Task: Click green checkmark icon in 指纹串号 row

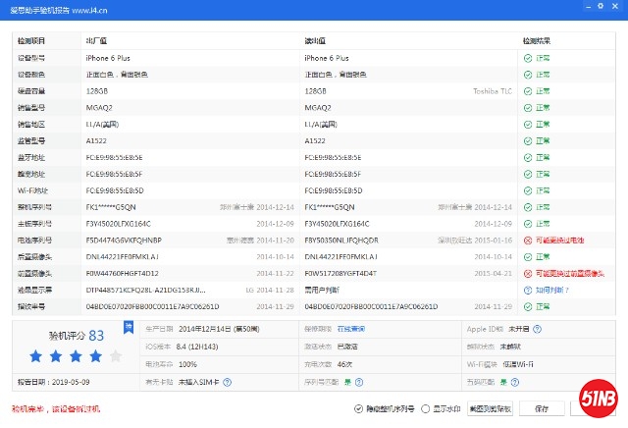Action: (x=528, y=306)
